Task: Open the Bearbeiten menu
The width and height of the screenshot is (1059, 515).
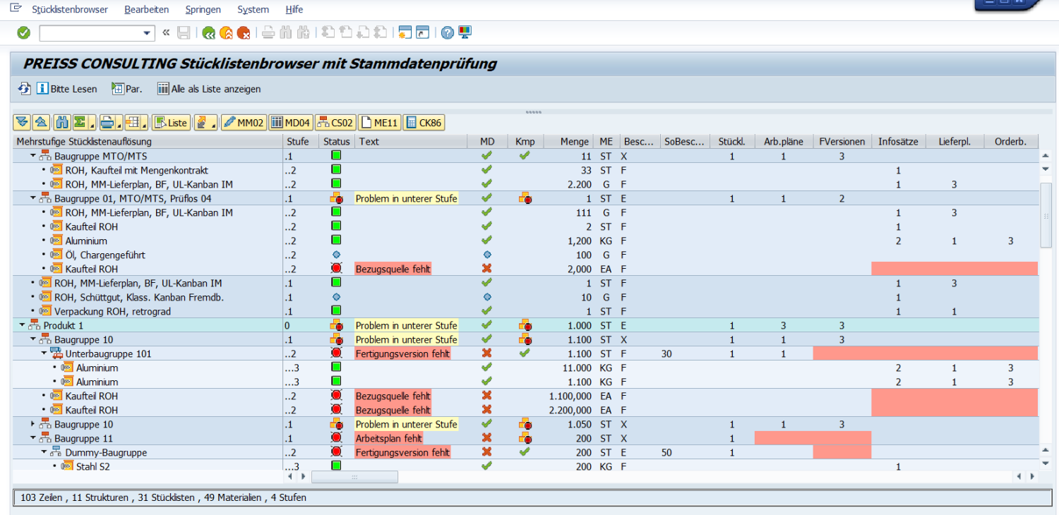Action: [x=146, y=9]
